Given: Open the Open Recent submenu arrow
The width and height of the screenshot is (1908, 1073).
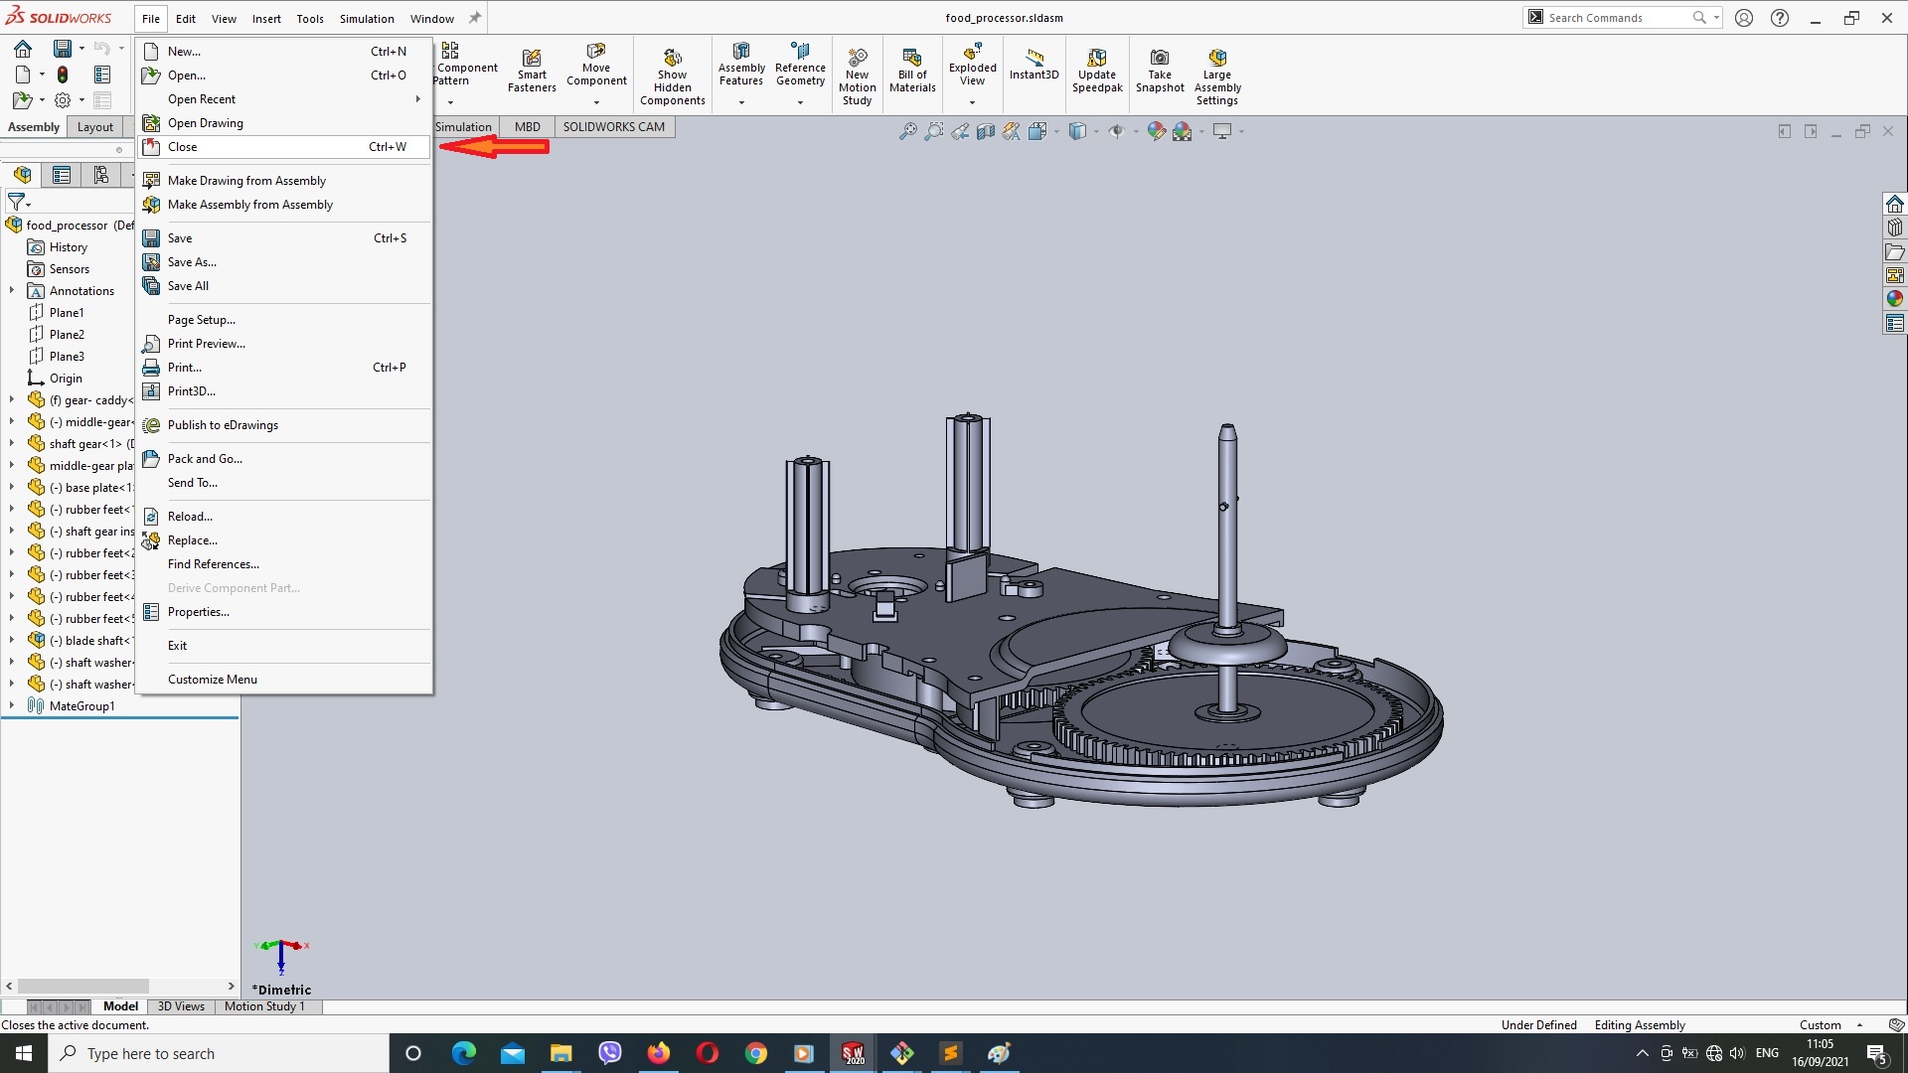Looking at the screenshot, I should [x=418, y=99].
